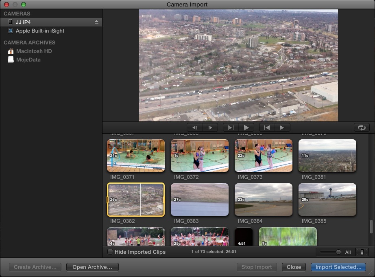This screenshot has width=375, height=277.
Task: Click the CAMERAS section header
Action: coord(17,14)
